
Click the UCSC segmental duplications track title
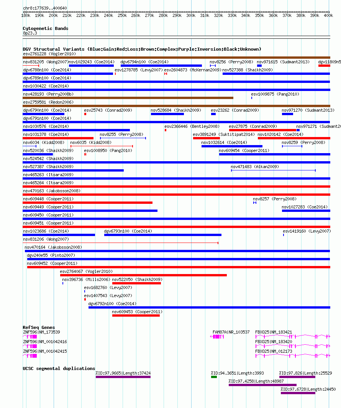59,368
